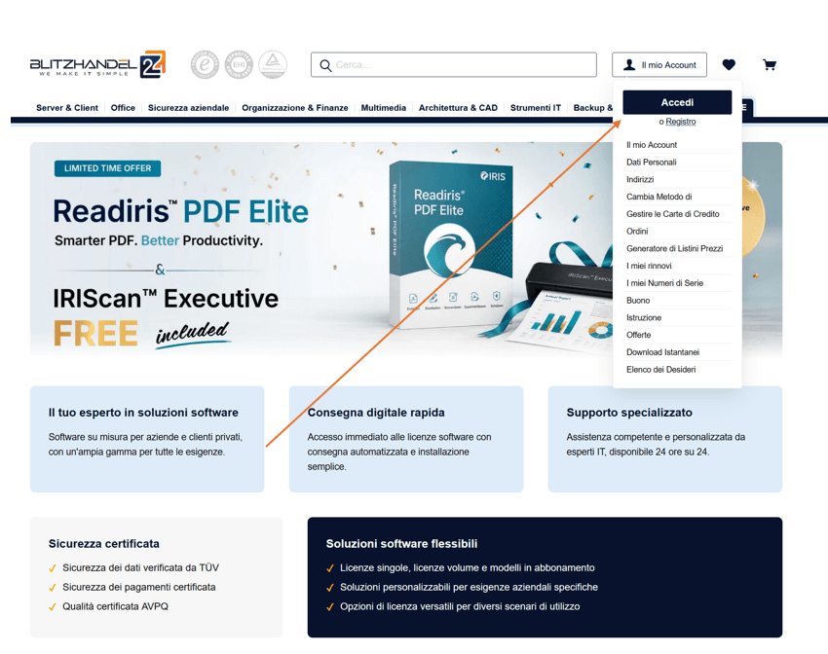Click Consegna digitale rapida heading

(376, 413)
